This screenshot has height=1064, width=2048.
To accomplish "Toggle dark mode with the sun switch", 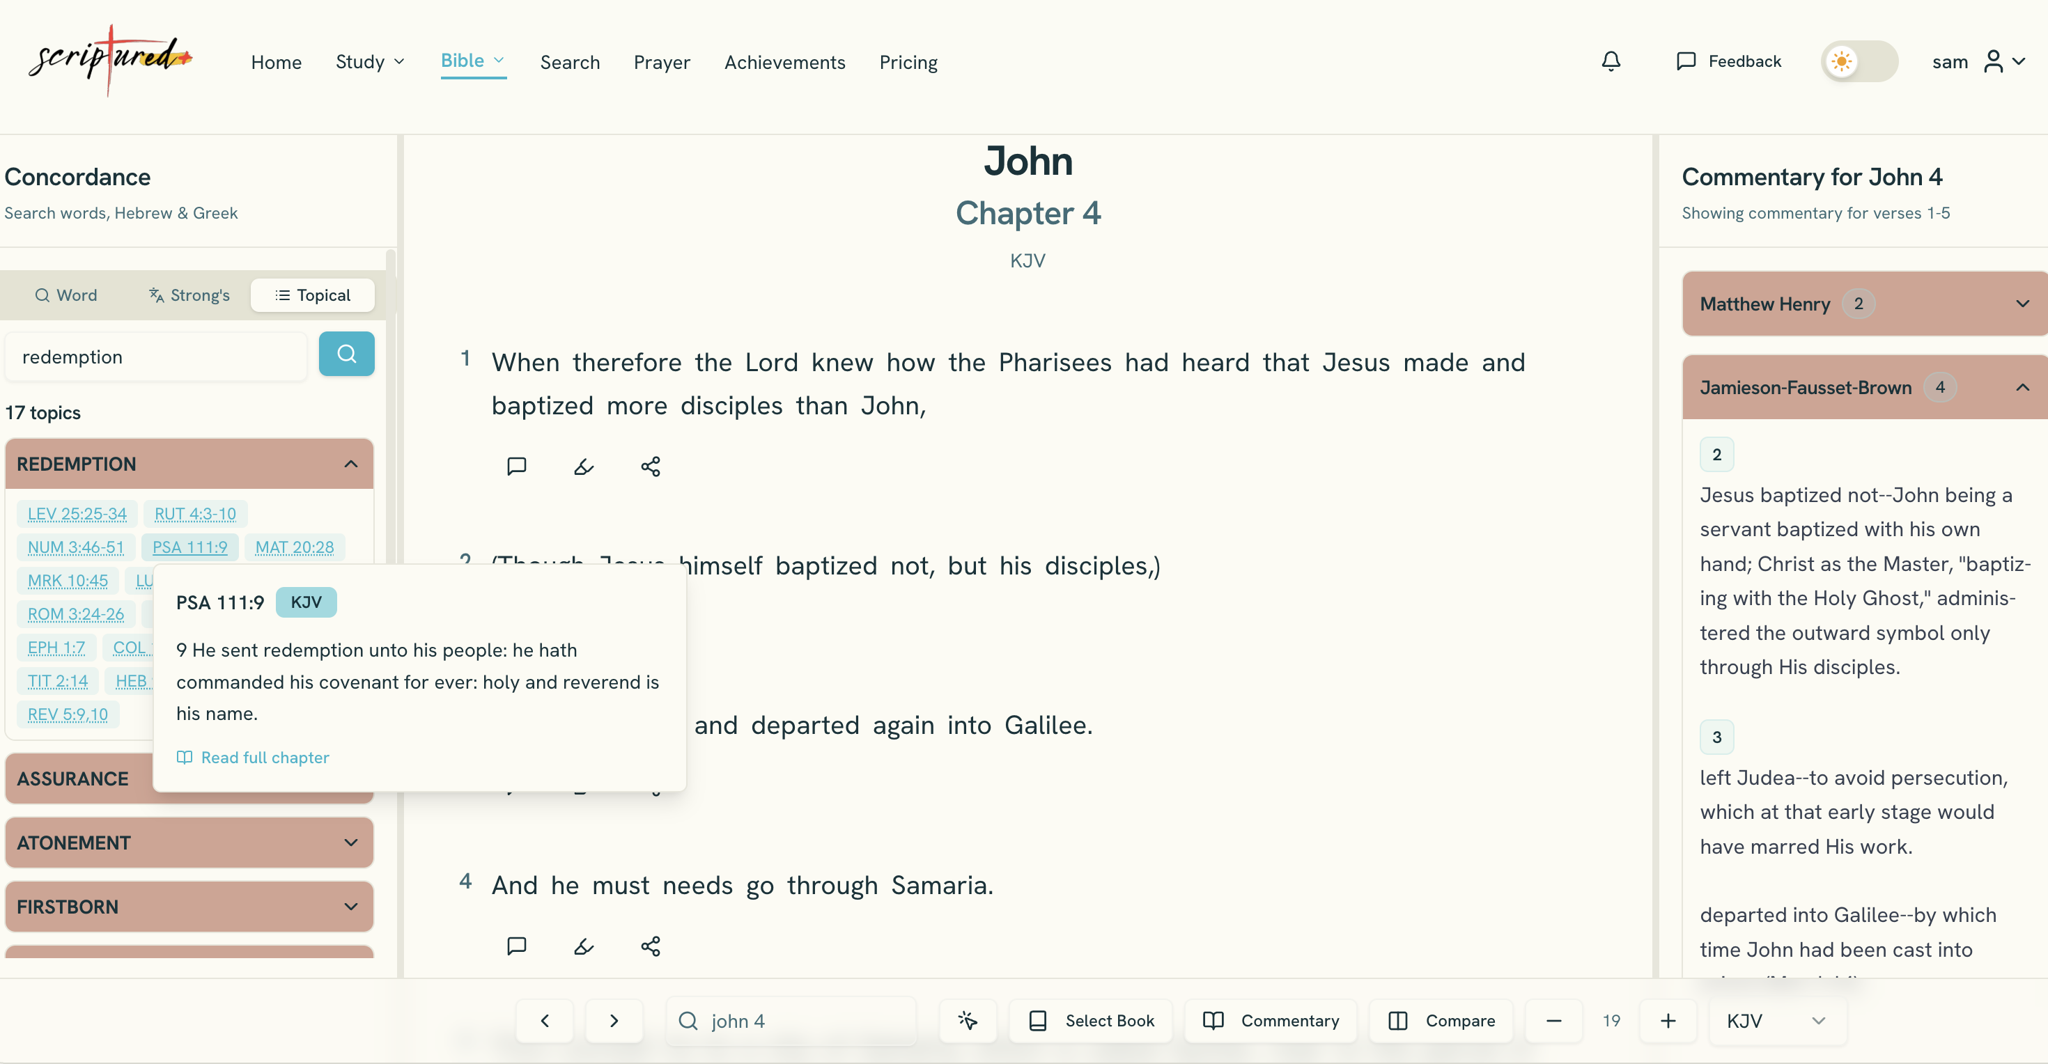I will pyautogui.click(x=1859, y=61).
